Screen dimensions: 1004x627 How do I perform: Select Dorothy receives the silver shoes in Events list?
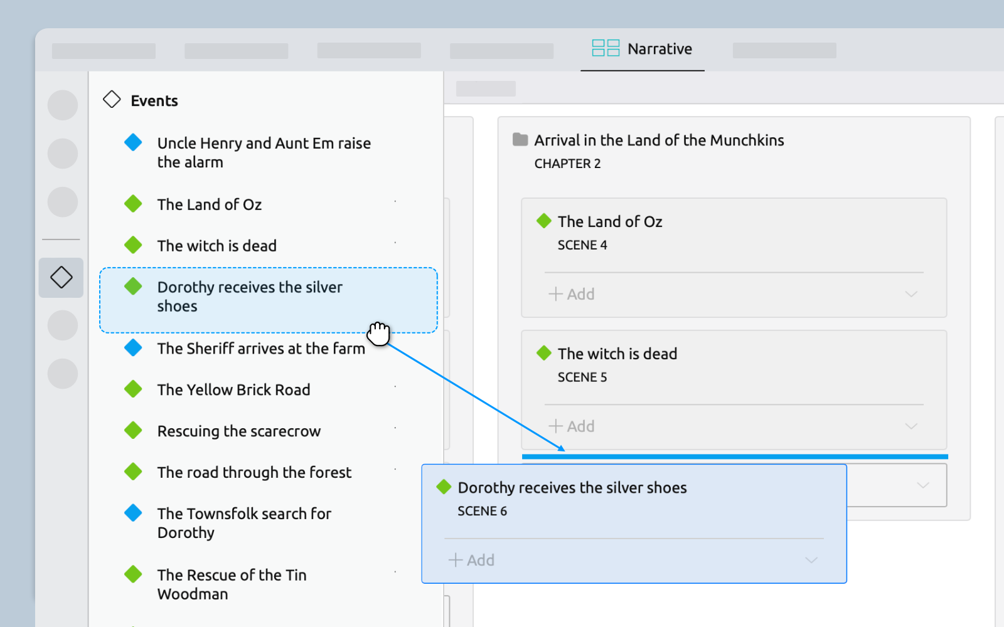[269, 300]
